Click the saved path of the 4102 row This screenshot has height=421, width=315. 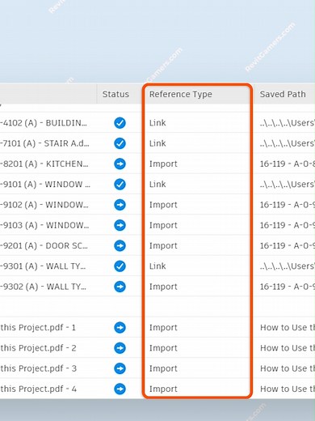[x=288, y=123]
